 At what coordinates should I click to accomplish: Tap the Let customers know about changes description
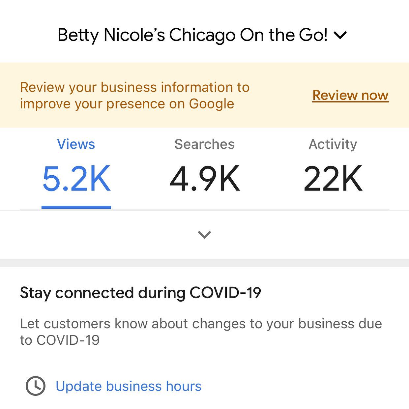pos(201,332)
